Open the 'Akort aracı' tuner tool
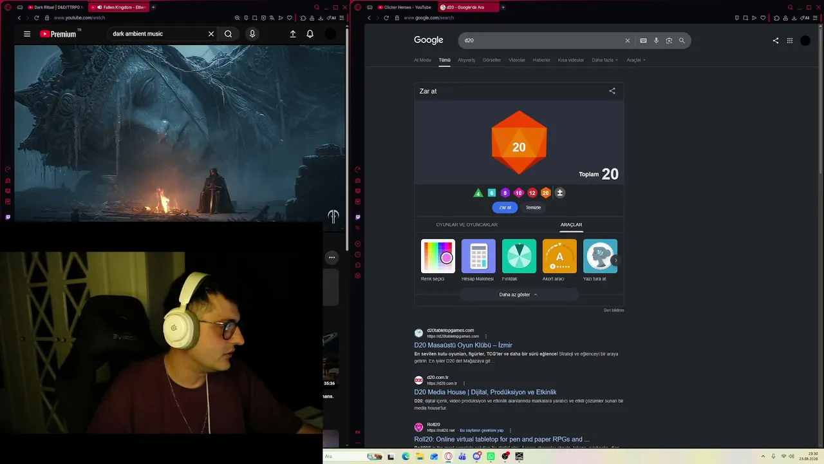Image resolution: width=824 pixels, height=464 pixels. [559, 260]
